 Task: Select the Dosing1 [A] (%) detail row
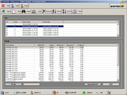coord(45,47)
